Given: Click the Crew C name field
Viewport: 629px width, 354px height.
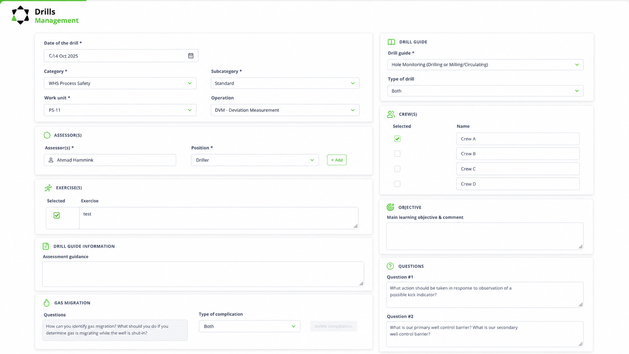Looking at the screenshot, I should [518, 169].
